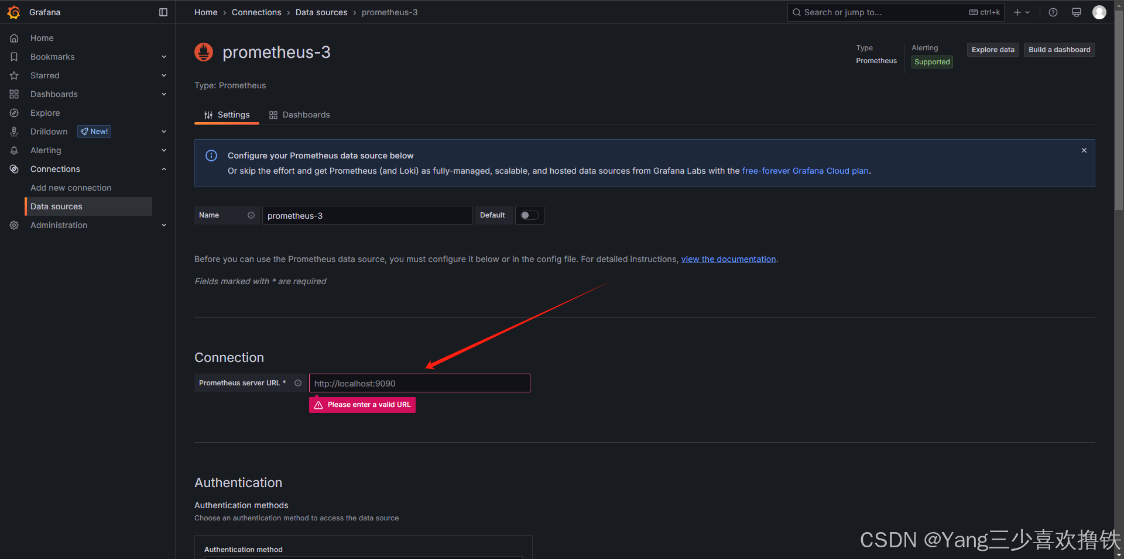Image resolution: width=1124 pixels, height=559 pixels.
Task: Click the Prometheus server URL input field
Action: 419,383
